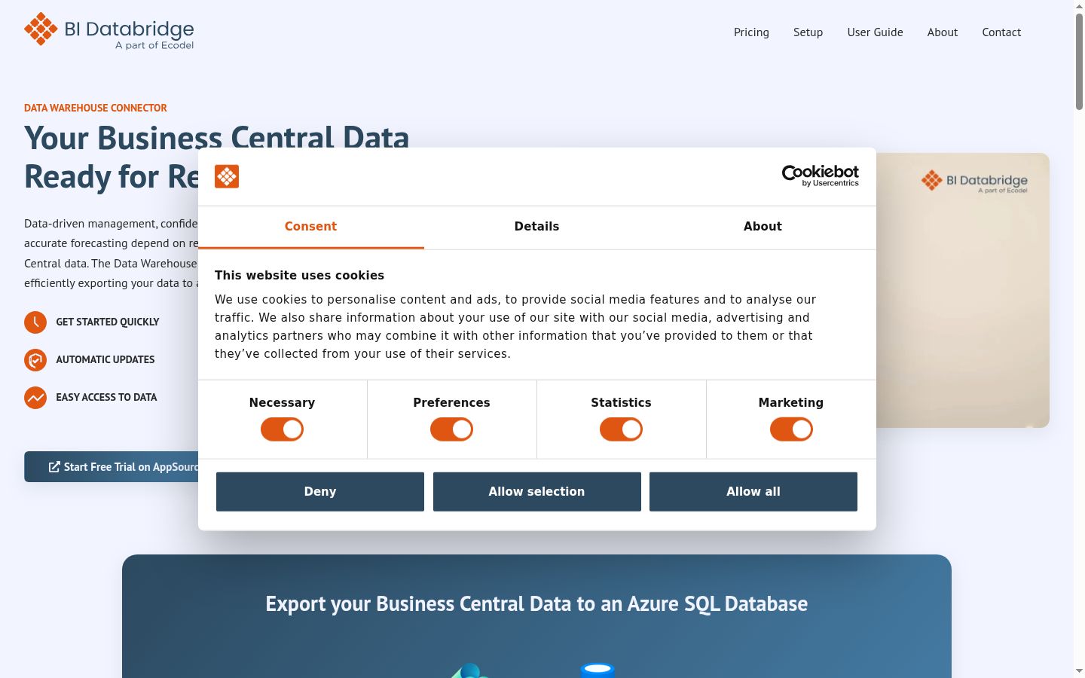Viewport: 1085px width, 678px height.
Task: Click the 'Preferences' cookie category label
Action: (x=452, y=403)
